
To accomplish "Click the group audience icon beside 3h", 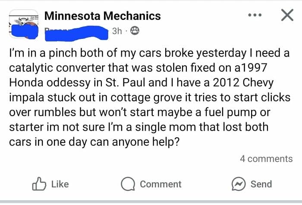I will (x=135, y=31).
